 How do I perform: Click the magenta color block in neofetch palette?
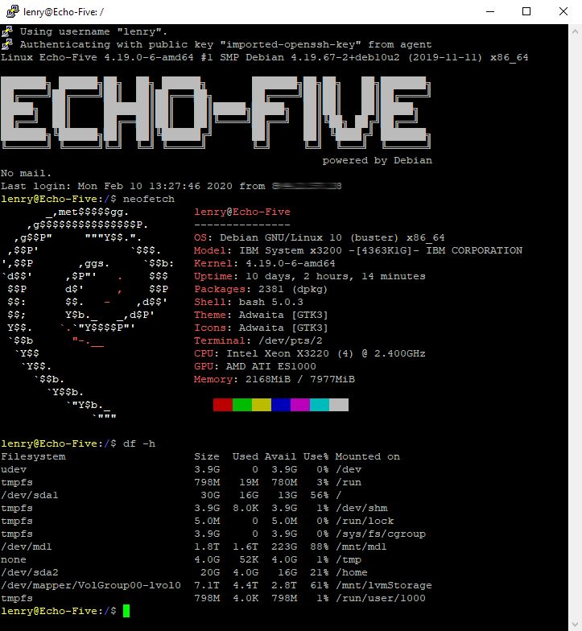300,405
